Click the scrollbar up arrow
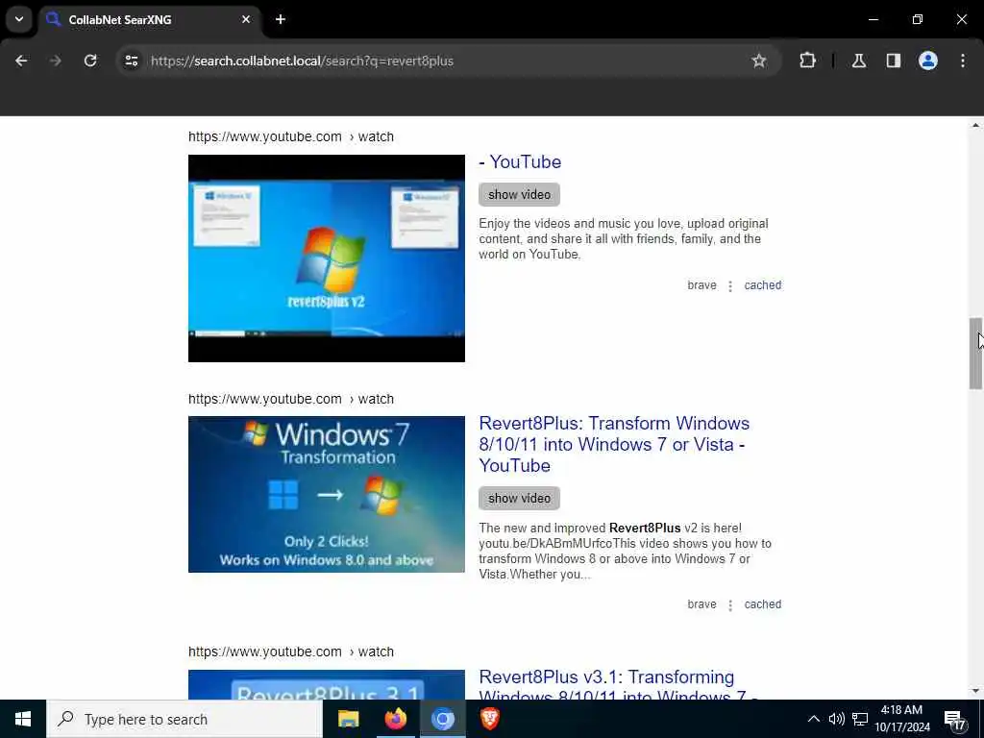984x738 pixels. pos(975,126)
